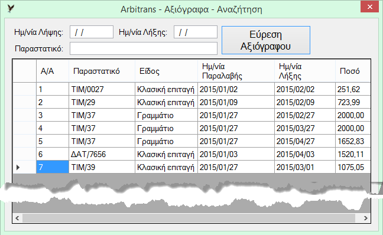
Task: Select Α/Α cell 2
Action: 53,102
